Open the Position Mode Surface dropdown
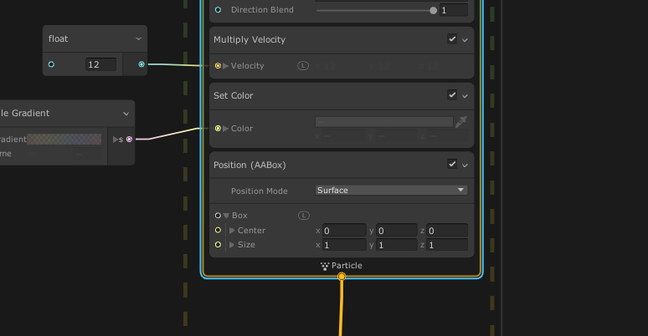The height and width of the screenshot is (336, 648). coord(391,190)
